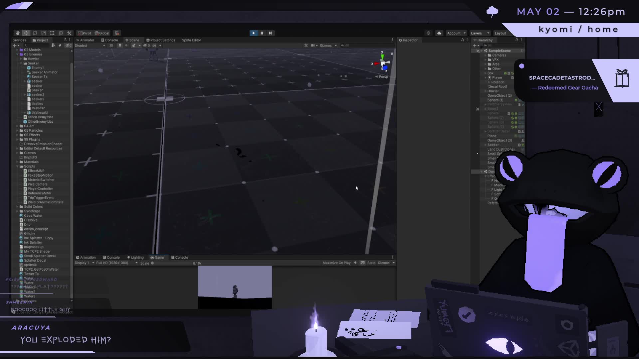Viewport: 639px width, 359px height.
Task: Toggle hidden objects count in Scene view
Action: click(146, 45)
